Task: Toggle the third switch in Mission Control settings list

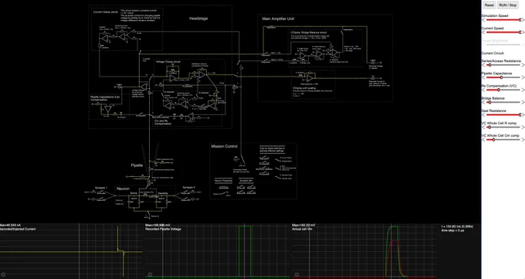Action: (x=264, y=168)
